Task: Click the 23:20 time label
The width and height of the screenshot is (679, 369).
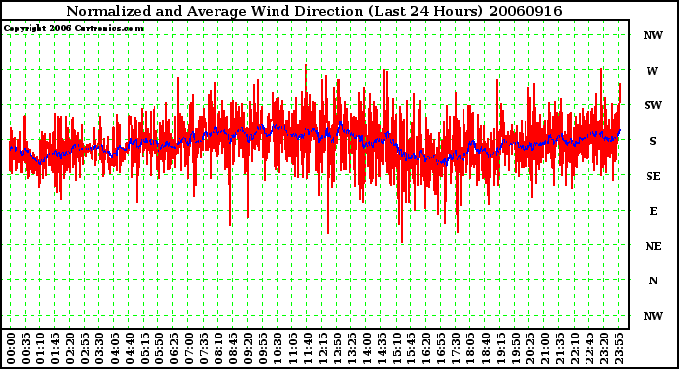Action: pyautogui.click(x=603, y=348)
